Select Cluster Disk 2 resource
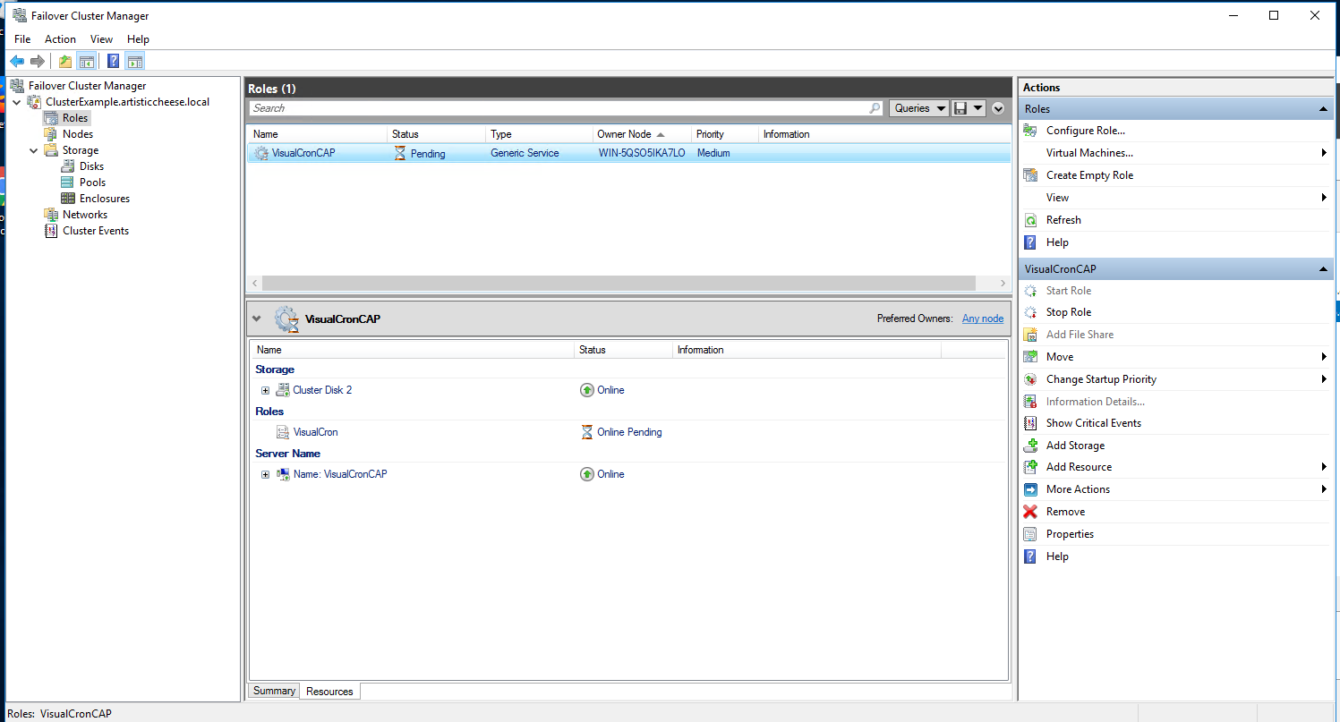 (x=322, y=390)
